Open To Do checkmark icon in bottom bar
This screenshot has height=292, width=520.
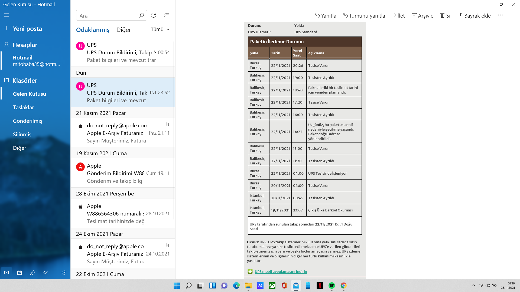pos(45,273)
